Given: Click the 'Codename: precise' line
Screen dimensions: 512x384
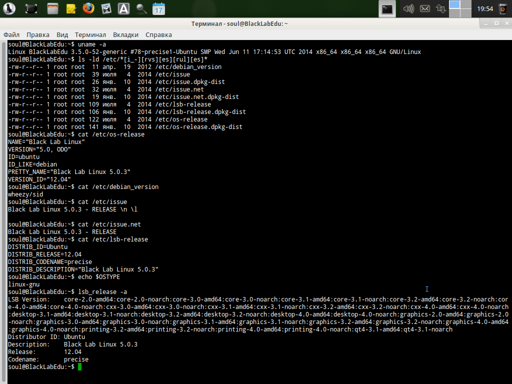Looking at the screenshot, I should point(48,359).
